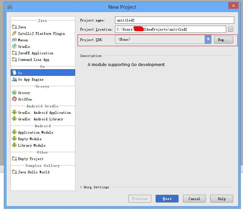Open the Project SDK dropdown arrow
This screenshot has width=243, height=212.
click(x=208, y=40)
